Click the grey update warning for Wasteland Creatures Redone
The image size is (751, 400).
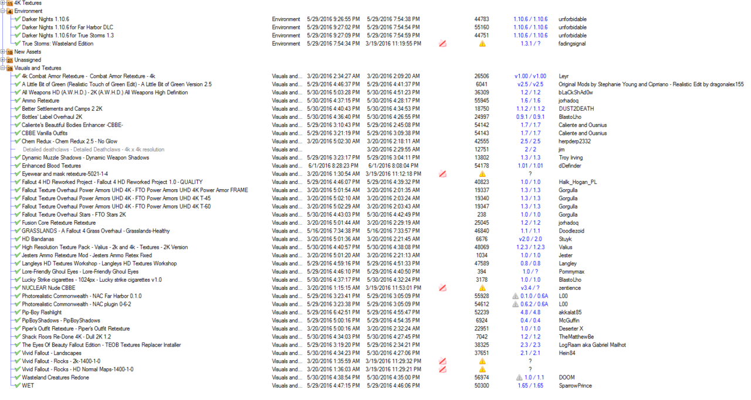519,377
